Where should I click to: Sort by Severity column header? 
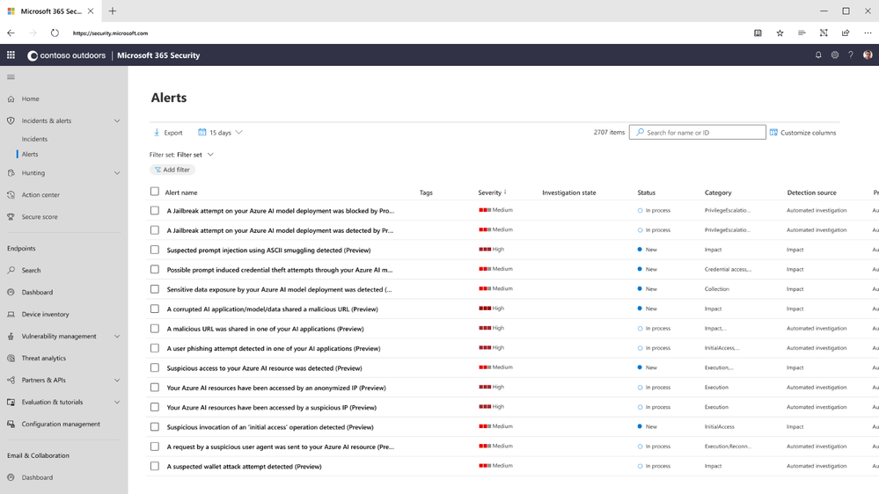pyautogui.click(x=492, y=193)
